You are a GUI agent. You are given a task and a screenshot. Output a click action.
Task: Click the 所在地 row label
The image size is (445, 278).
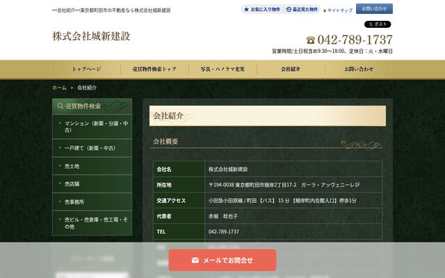click(x=164, y=185)
